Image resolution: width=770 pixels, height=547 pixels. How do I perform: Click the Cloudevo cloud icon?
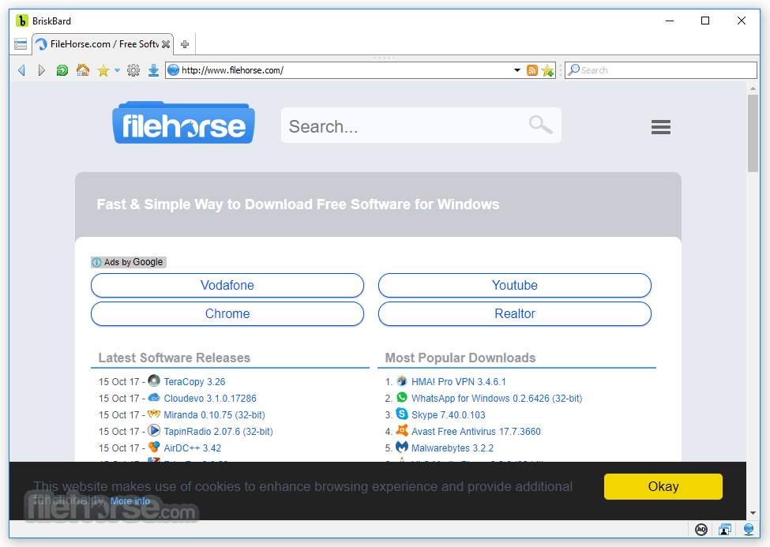[154, 397]
